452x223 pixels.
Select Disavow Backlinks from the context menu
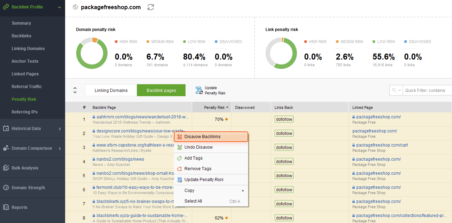point(211,137)
